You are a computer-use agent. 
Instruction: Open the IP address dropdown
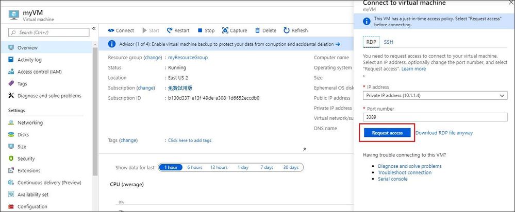tap(435, 95)
